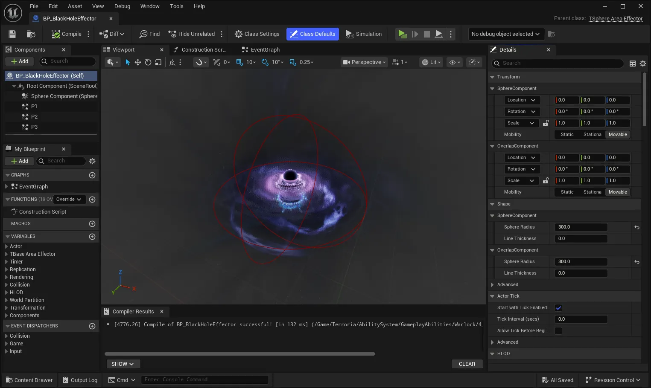This screenshot has width=651, height=388.
Task: Compile the blueprint
Action: click(67, 34)
